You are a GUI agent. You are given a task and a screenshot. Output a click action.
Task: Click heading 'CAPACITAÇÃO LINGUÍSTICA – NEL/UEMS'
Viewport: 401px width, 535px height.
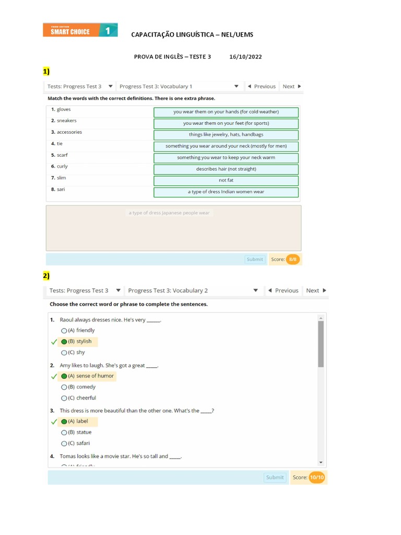point(192,35)
